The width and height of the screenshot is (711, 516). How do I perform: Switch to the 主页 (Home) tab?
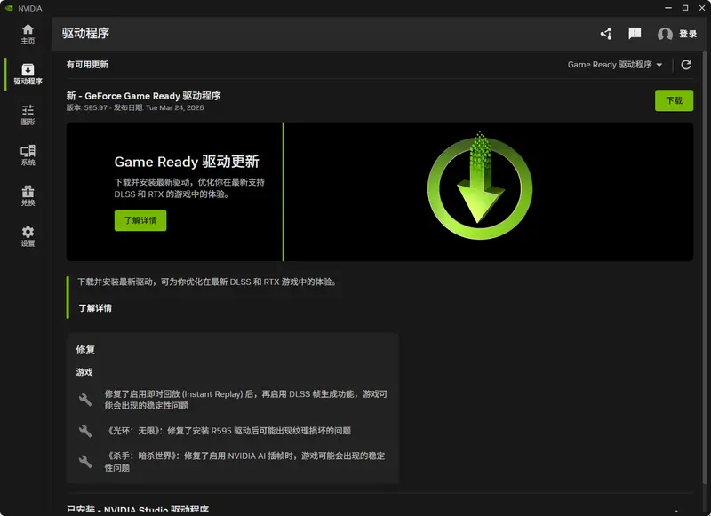(x=28, y=32)
